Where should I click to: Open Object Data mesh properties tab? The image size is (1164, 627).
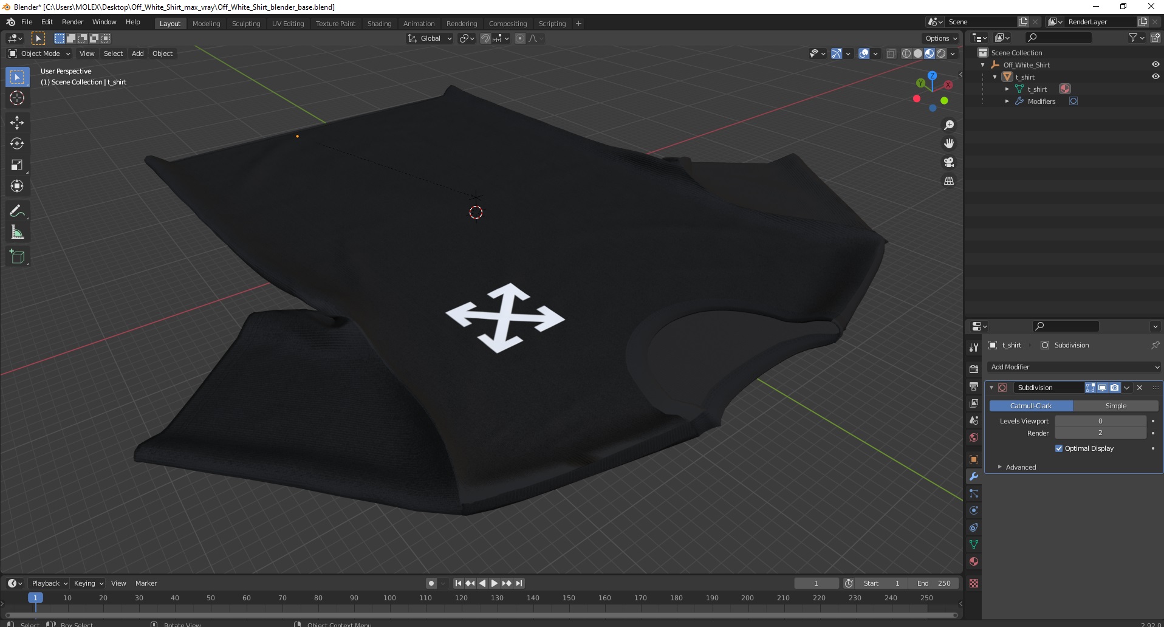point(974,544)
